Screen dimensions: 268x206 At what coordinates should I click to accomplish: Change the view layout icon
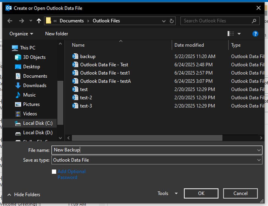(x=231, y=33)
